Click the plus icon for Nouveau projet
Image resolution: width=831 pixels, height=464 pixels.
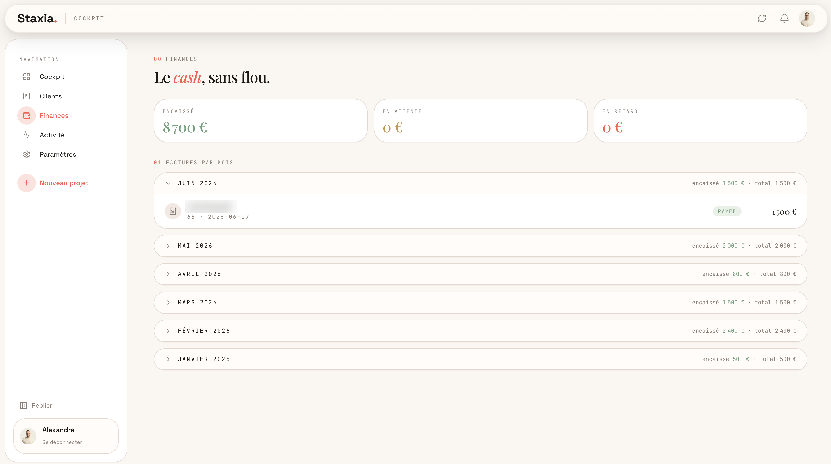point(26,183)
